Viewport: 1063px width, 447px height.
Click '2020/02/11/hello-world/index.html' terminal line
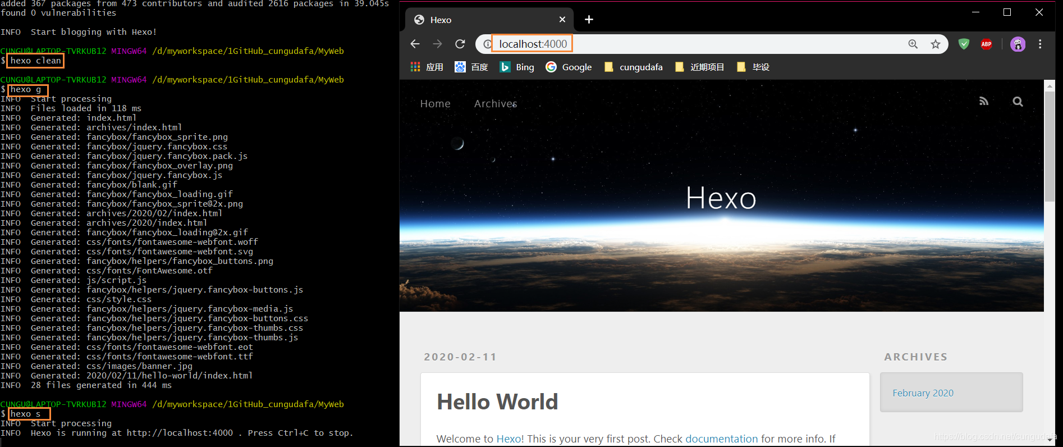point(169,376)
